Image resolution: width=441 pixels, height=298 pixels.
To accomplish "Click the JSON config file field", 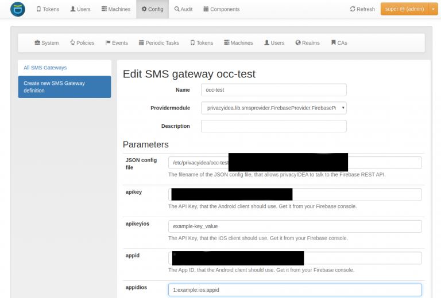I will 295,163.
